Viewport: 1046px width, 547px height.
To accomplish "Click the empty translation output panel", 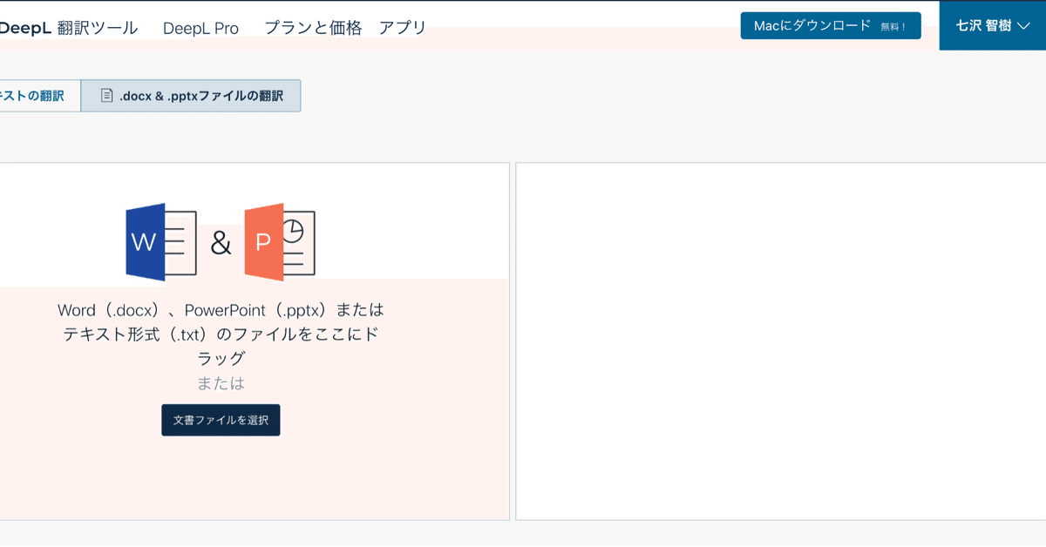I will coord(781,341).
